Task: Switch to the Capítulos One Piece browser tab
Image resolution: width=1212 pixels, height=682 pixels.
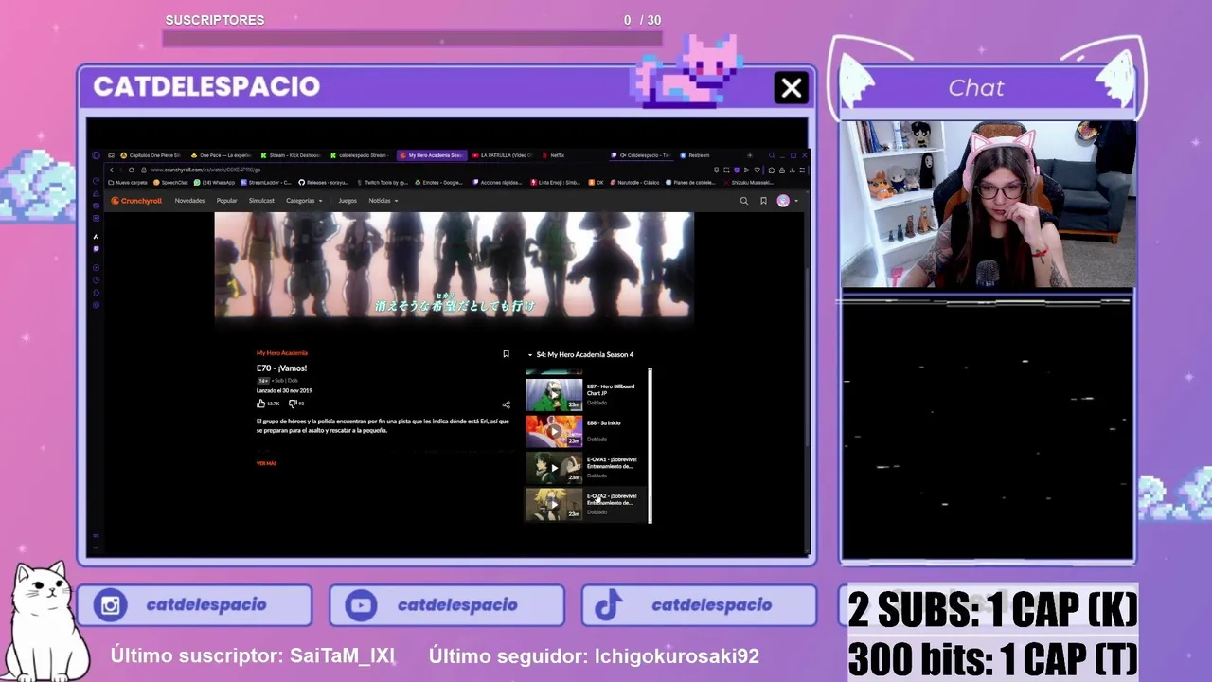Action: click(x=150, y=155)
